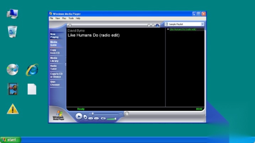Go to Media Guide
The image size is (255, 143).
(54, 43)
